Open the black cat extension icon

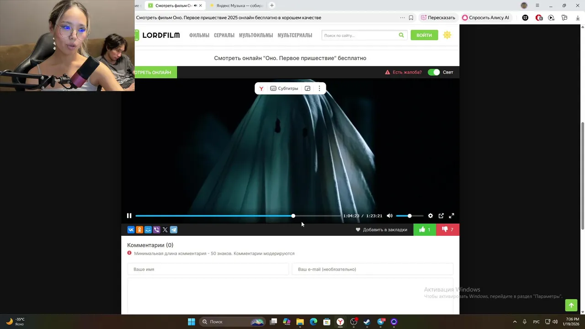pos(525,18)
